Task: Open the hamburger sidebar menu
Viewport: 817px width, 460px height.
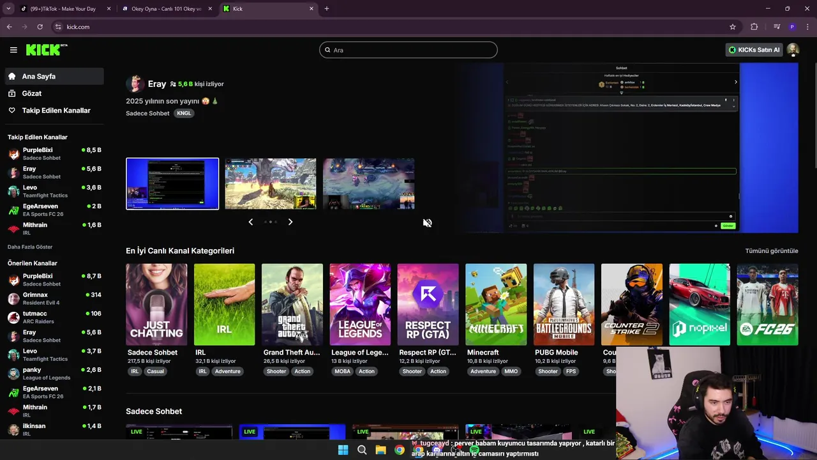Action: pyautogui.click(x=13, y=50)
